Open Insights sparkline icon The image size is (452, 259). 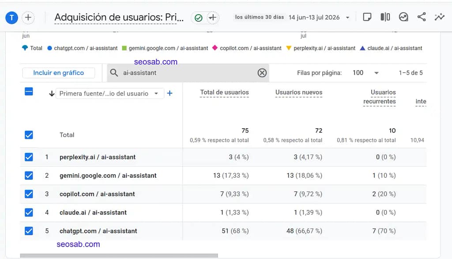440,17
